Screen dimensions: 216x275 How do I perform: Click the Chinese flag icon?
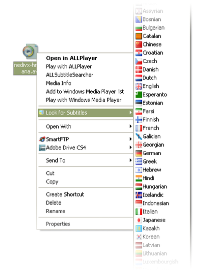coord(139,44)
